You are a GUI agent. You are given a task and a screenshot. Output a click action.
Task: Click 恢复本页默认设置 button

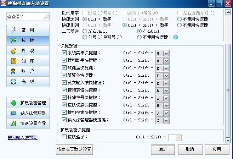click(74, 149)
